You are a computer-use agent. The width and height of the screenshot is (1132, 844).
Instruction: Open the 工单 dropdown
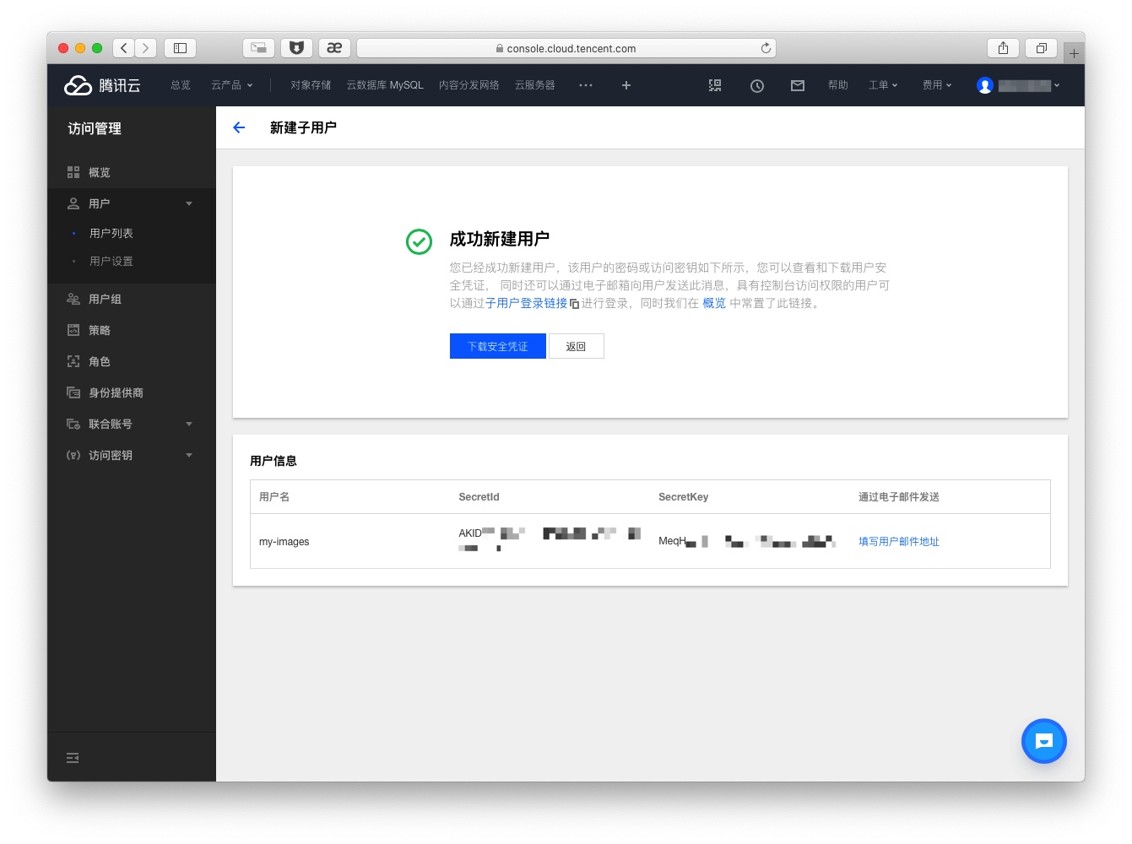(883, 85)
